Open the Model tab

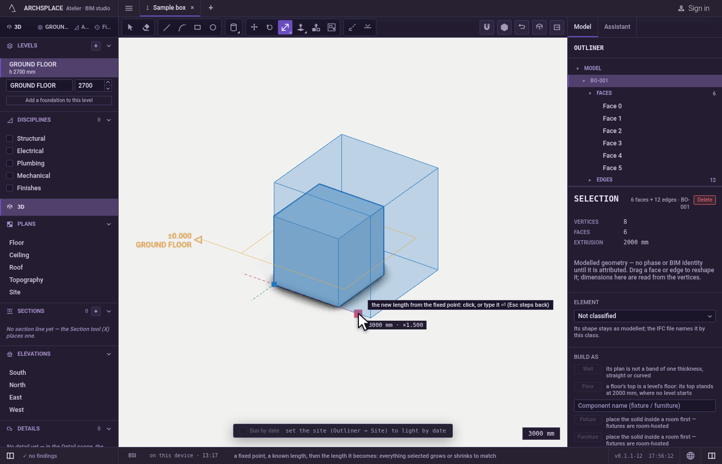583,27
